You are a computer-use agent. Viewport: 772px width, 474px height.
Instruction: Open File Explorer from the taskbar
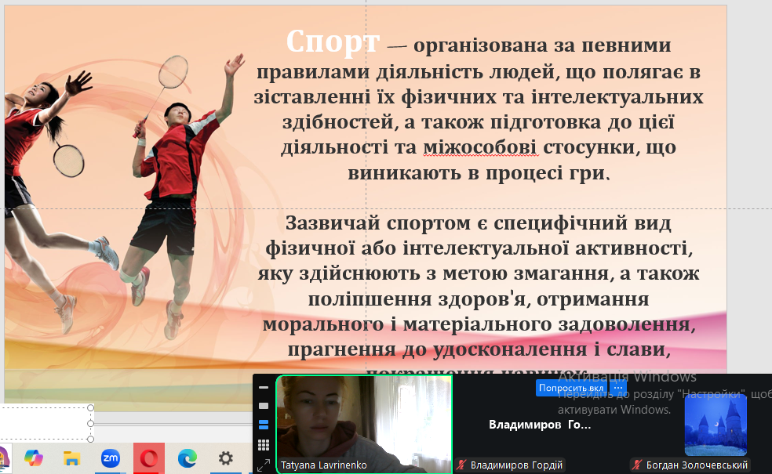coord(72,458)
